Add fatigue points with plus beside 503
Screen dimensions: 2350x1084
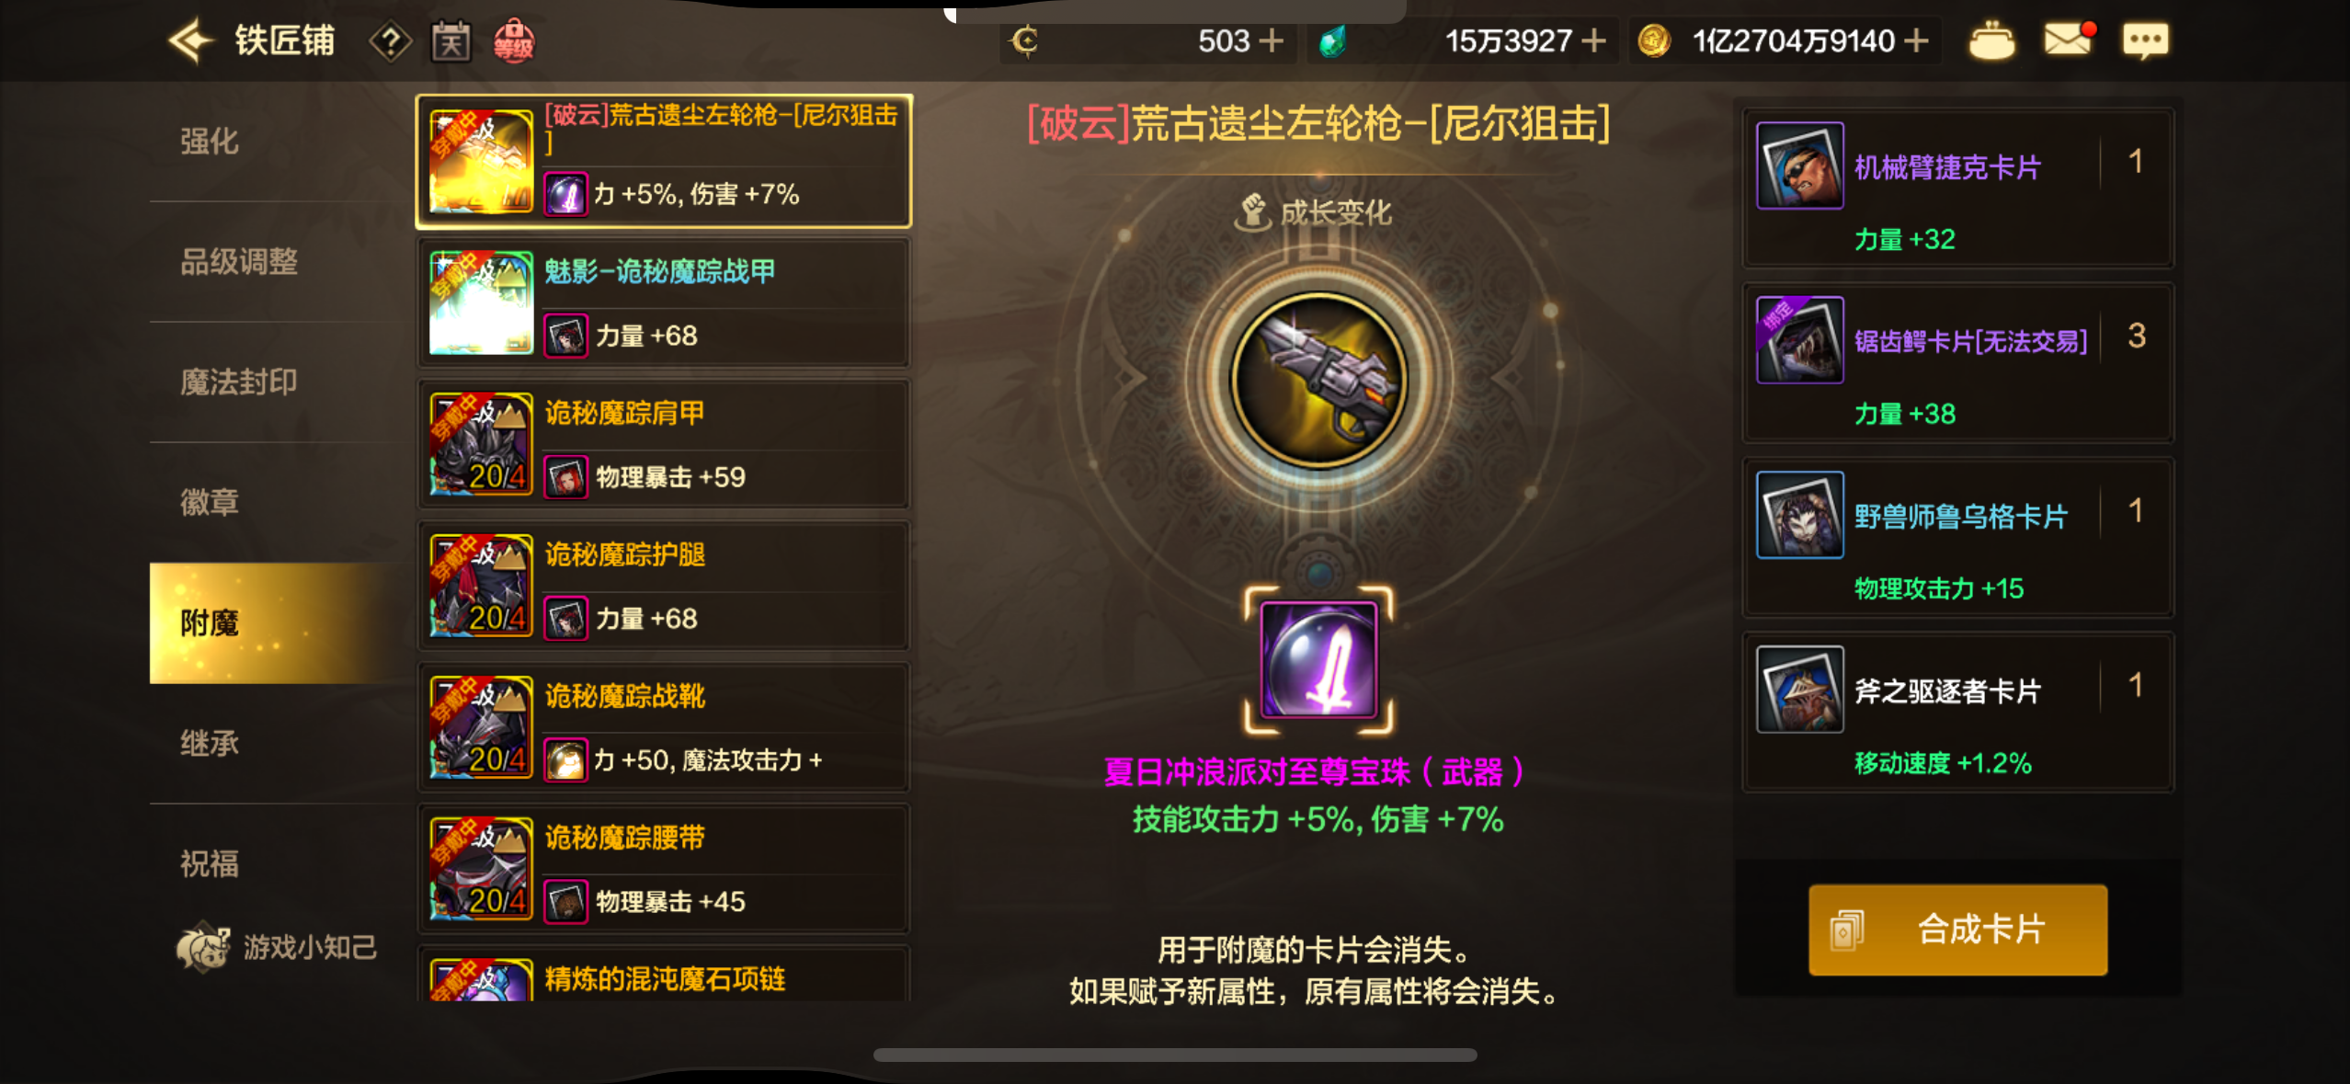click(1271, 40)
